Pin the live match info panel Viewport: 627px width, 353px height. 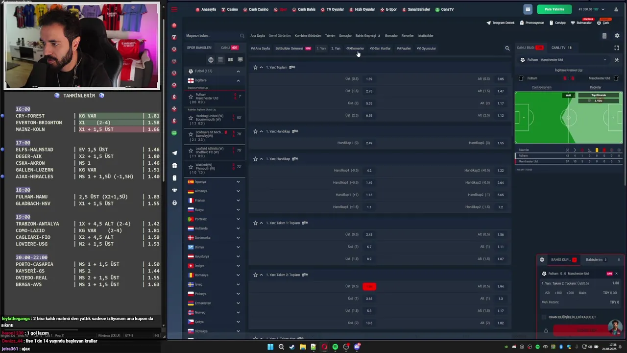point(617,60)
